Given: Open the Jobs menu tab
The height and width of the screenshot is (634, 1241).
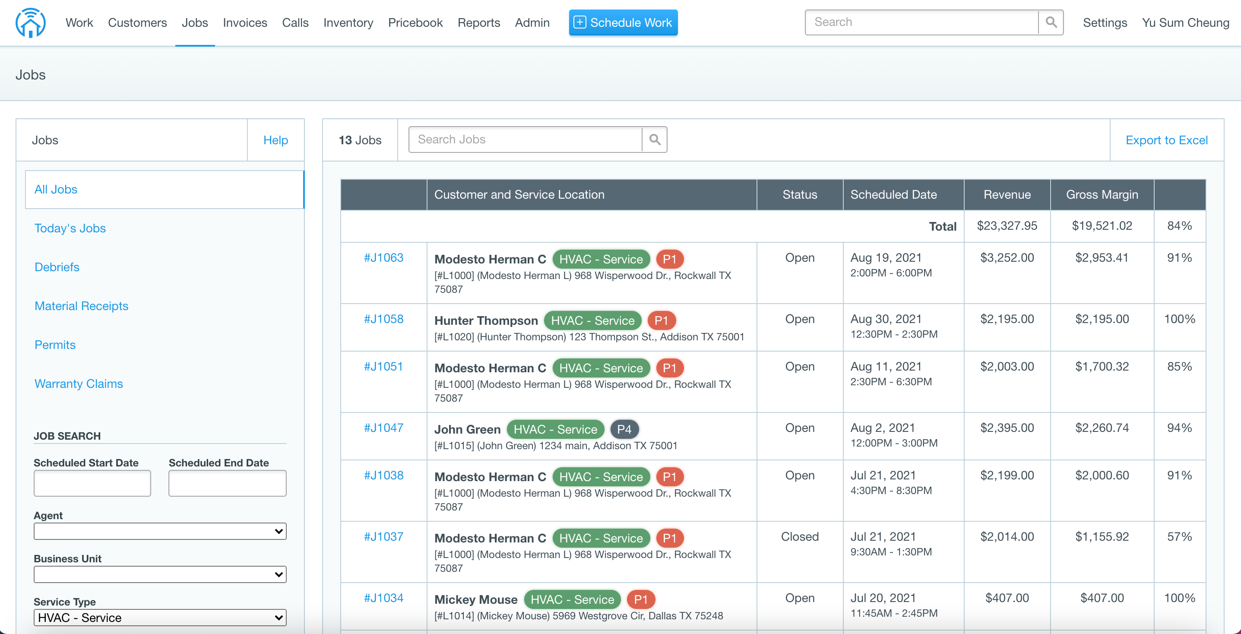Looking at the screenshot, I should click(195, 22).
